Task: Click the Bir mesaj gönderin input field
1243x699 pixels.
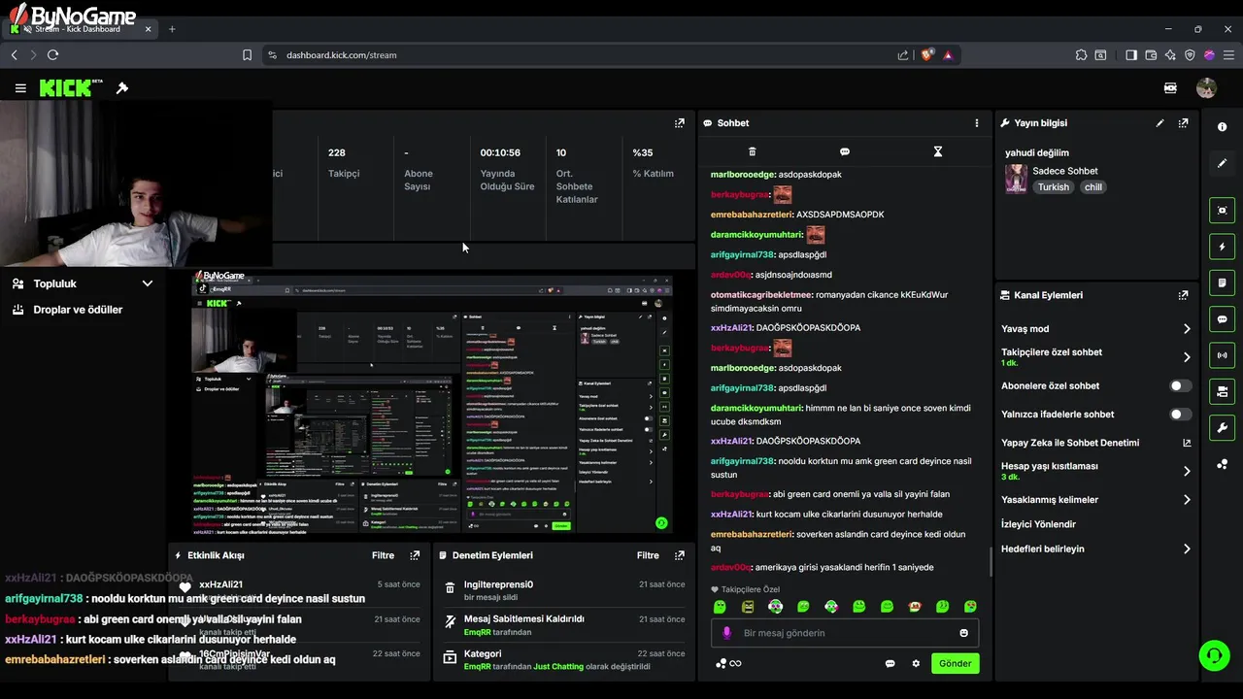Action: pos(845,633)
